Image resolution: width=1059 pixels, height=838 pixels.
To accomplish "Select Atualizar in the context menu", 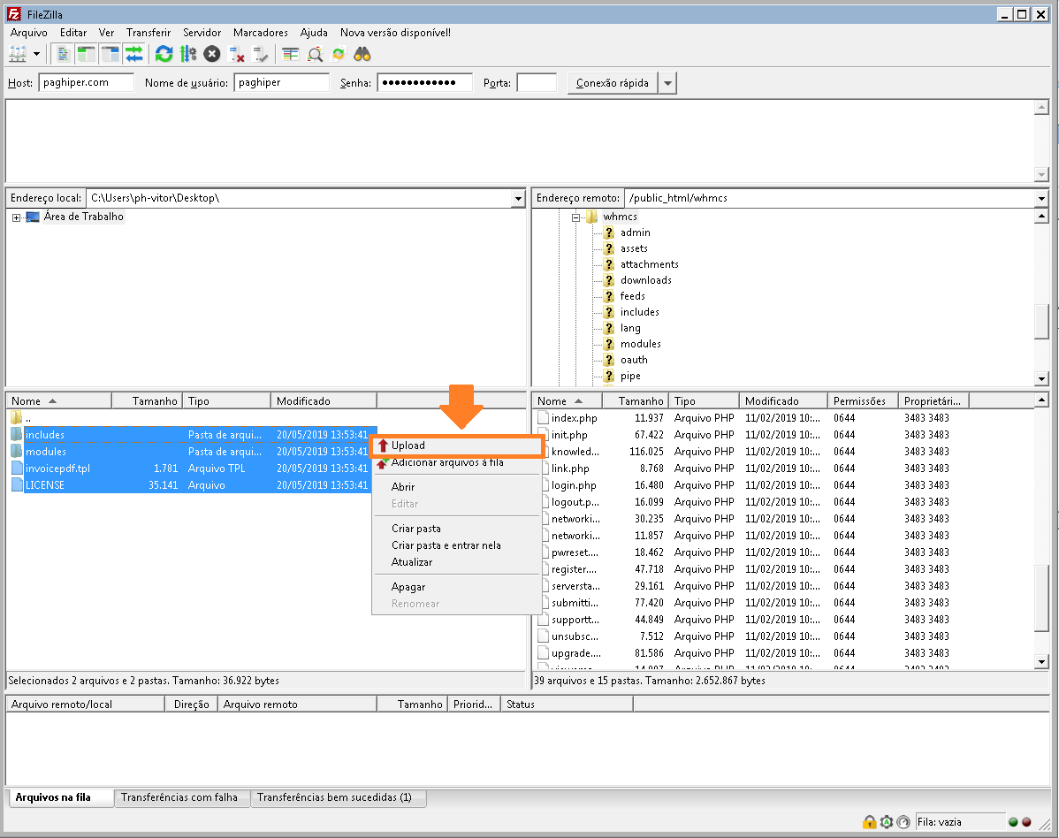I will (457, 562).
